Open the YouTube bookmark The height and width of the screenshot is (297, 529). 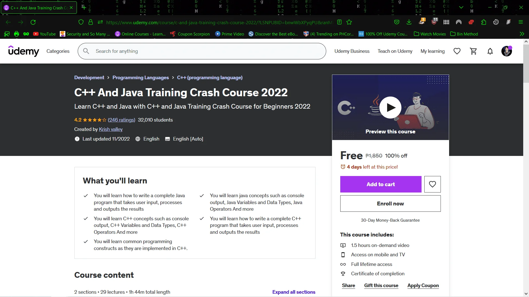coord(44,34)
